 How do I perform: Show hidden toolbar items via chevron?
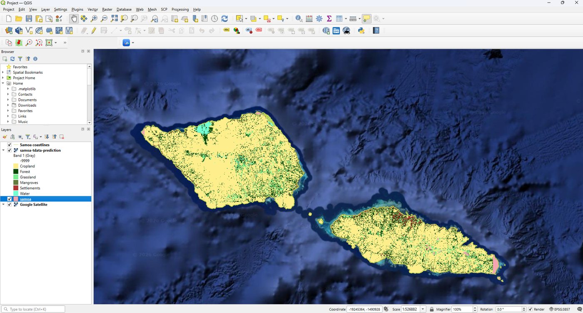pos(65,43)
